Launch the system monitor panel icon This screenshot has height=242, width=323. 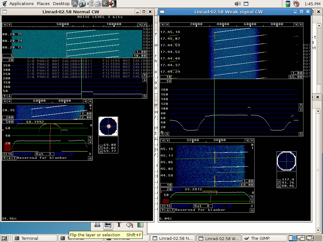tap(75, 3)
